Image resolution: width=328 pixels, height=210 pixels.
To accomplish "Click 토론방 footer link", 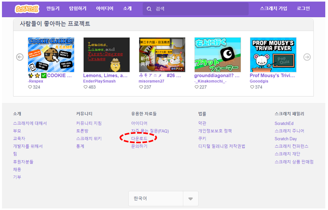I will coord(82,131).
